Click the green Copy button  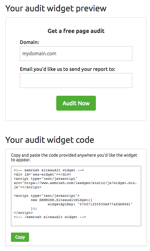(20, 237)
